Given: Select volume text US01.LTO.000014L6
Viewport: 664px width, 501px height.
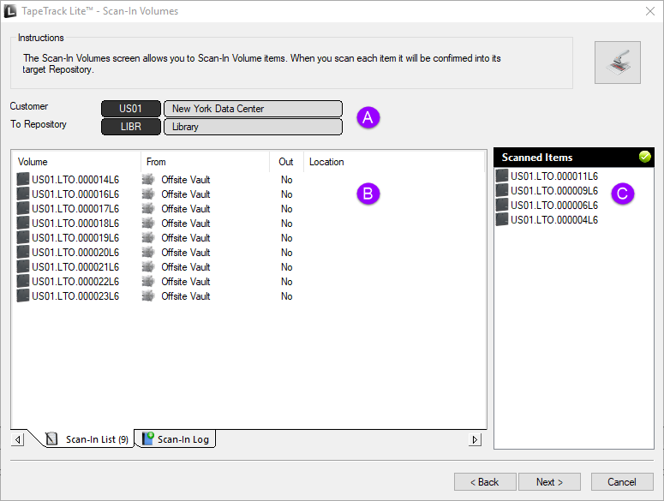Looking at the screenshot, I should pyautogui.click(x=75, y=179).
